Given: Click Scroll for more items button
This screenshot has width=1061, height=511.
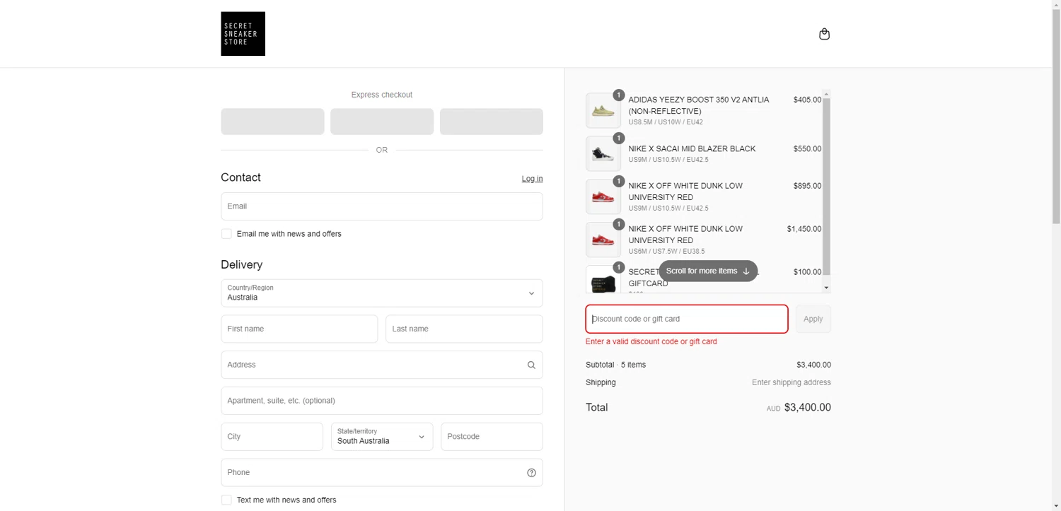Looking at the screenshot, I should coord(708,271).
